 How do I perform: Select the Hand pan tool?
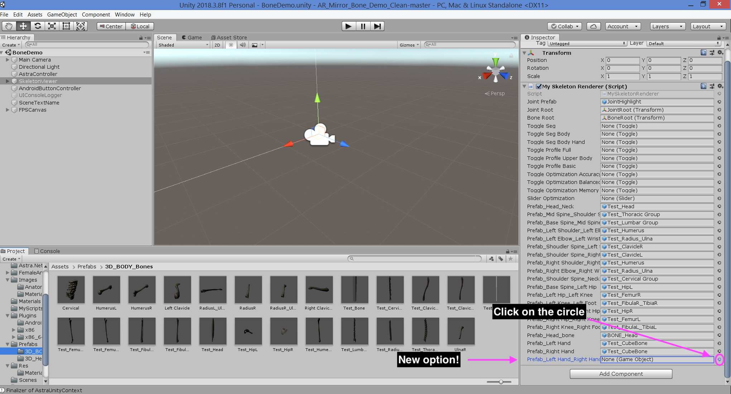[x=8, y=26]
